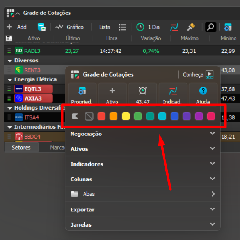Select the no-color swatch

pyautogui.click(x=89, y=116)
